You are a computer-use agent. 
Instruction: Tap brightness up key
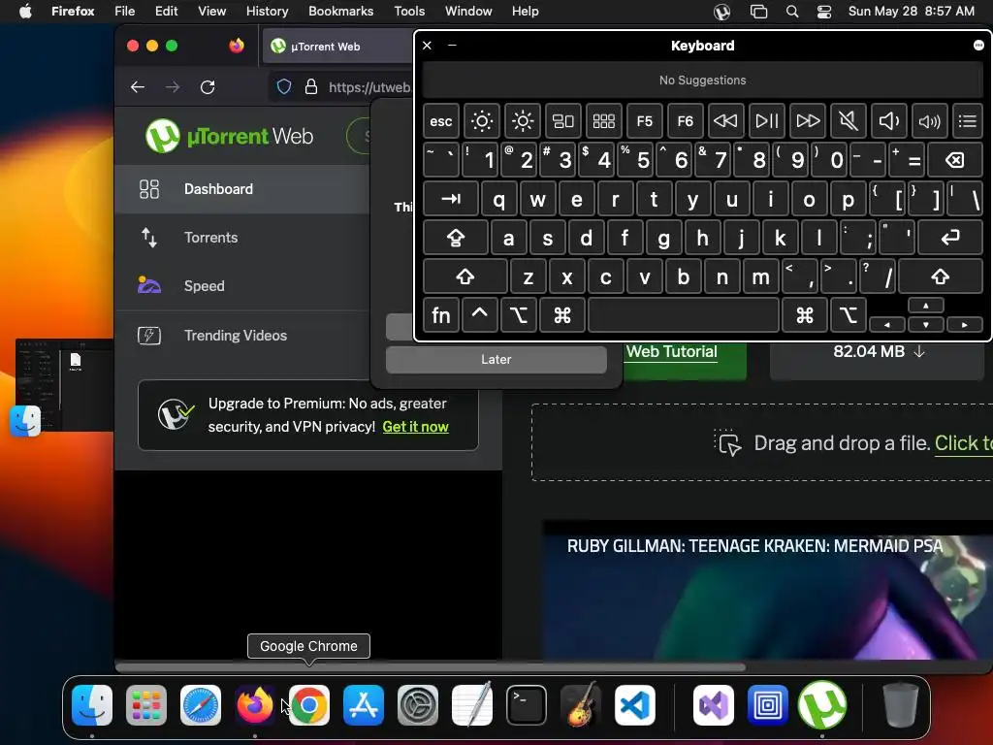(x=523, y=121)
